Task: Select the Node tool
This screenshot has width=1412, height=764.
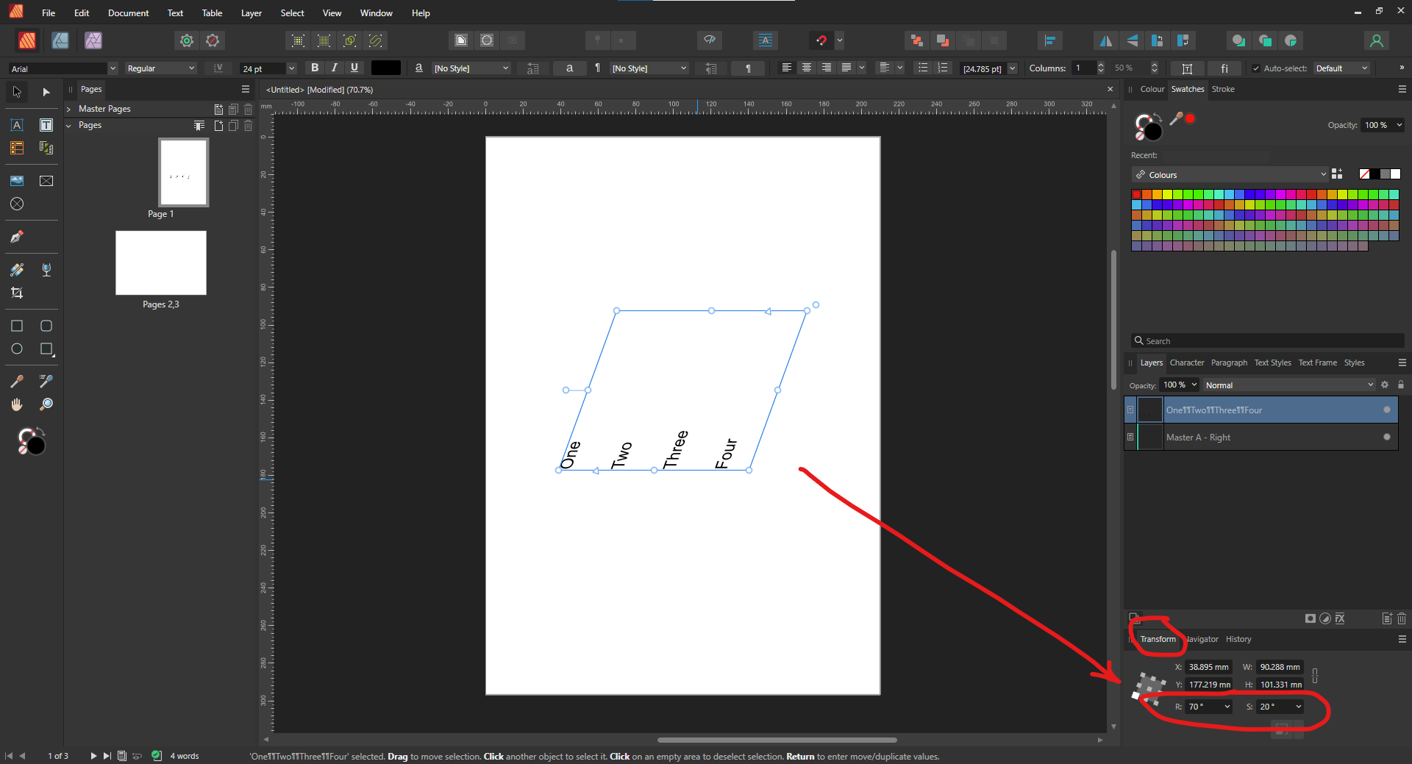Action: [46, 92]
